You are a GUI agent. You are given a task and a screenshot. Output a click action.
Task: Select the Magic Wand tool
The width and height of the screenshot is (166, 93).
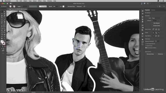pyautogui.click(x=2, y=14)
